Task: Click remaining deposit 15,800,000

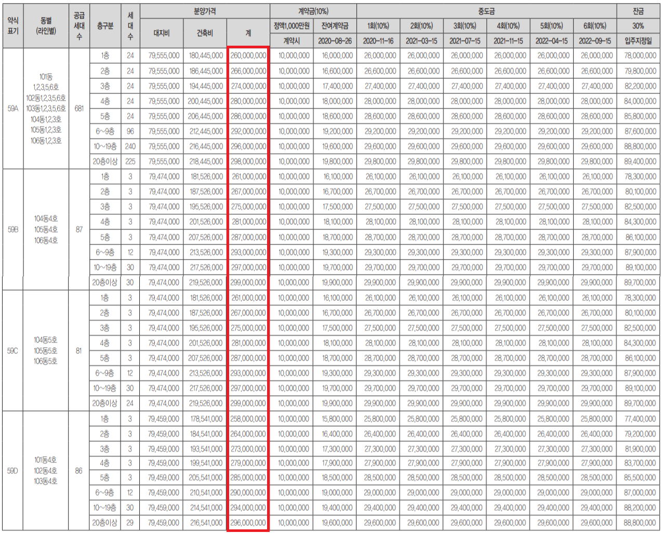Action: click(337, 419)
